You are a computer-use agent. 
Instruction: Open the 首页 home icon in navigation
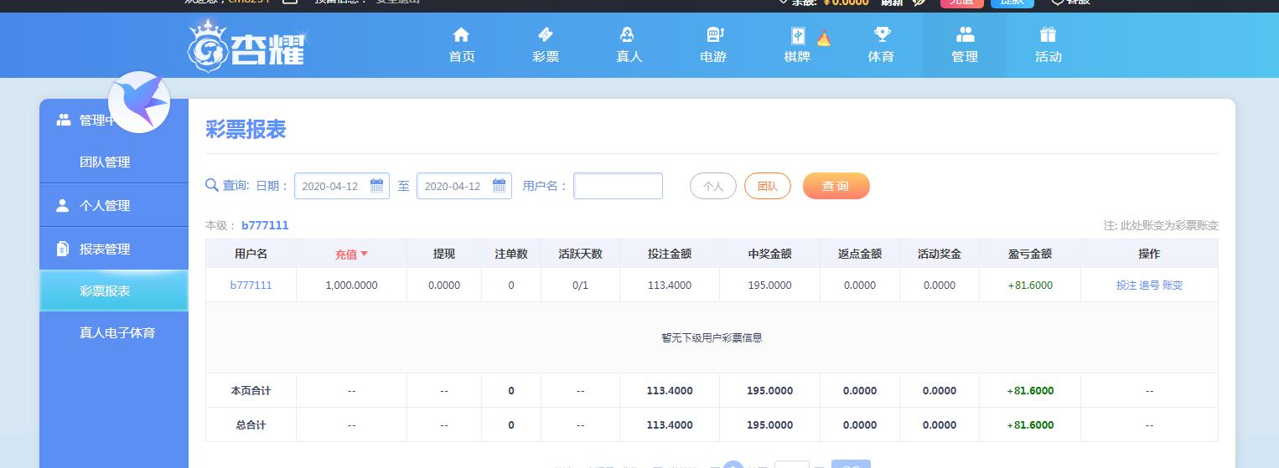[461, 35]
